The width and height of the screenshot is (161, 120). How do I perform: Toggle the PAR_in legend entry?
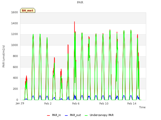pos(54,115)
